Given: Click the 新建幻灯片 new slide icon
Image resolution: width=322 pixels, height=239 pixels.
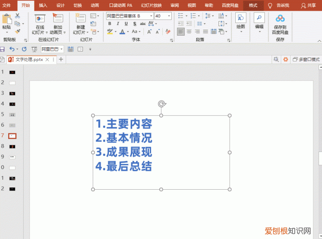Looking at the screenshot, I should tap(81, 18).
